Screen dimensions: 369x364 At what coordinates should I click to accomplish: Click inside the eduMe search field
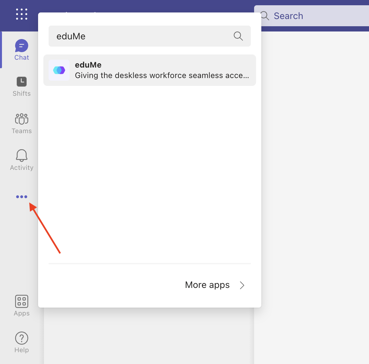tap(131, 36)
